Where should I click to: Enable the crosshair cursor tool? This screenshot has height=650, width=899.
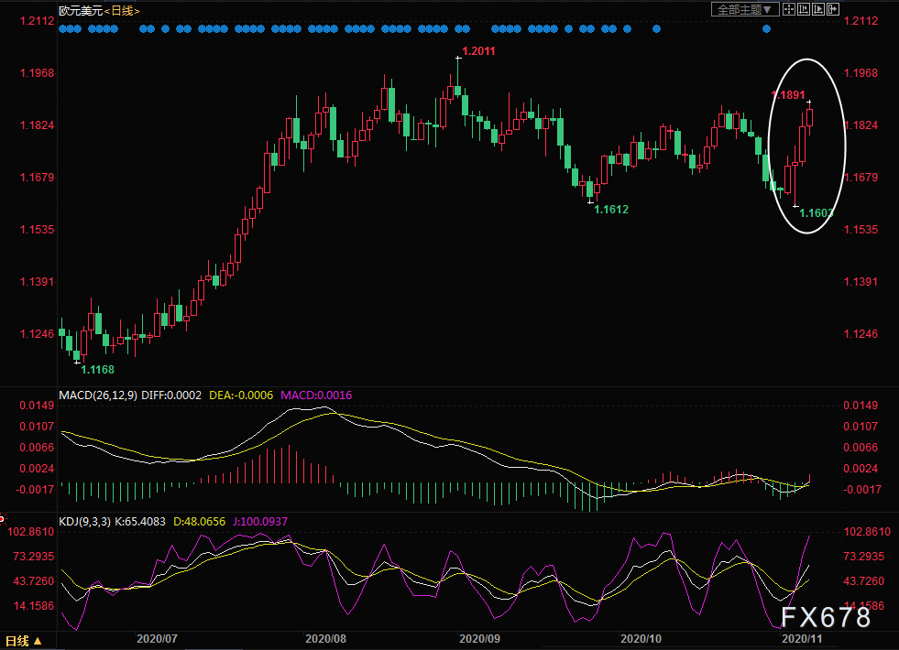(x=789, y=9)
